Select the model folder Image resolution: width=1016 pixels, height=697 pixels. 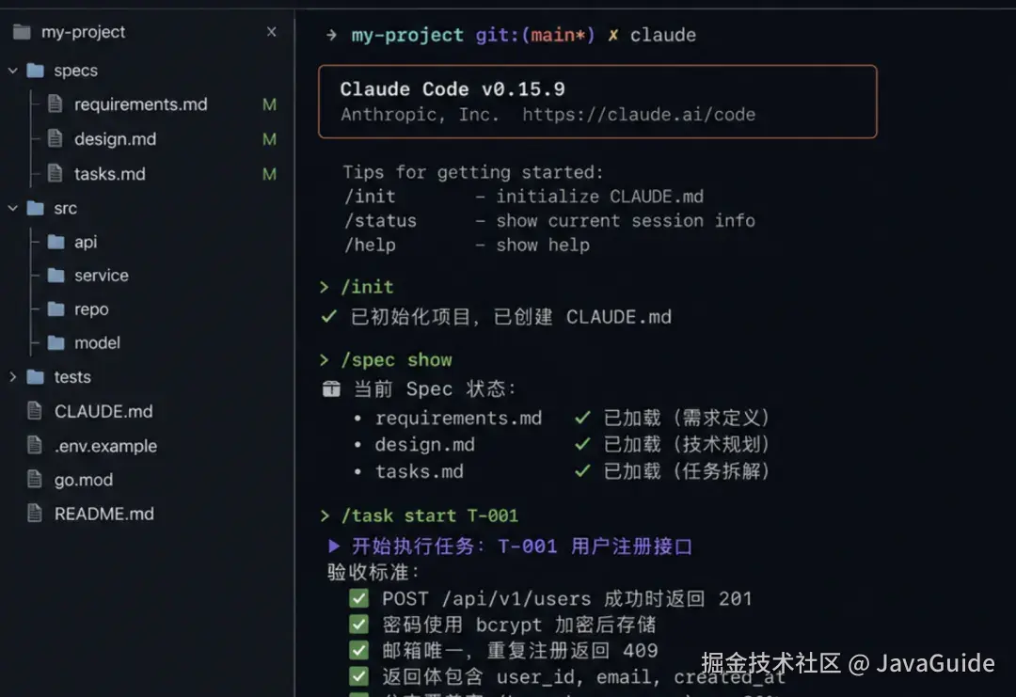(97, 342)
